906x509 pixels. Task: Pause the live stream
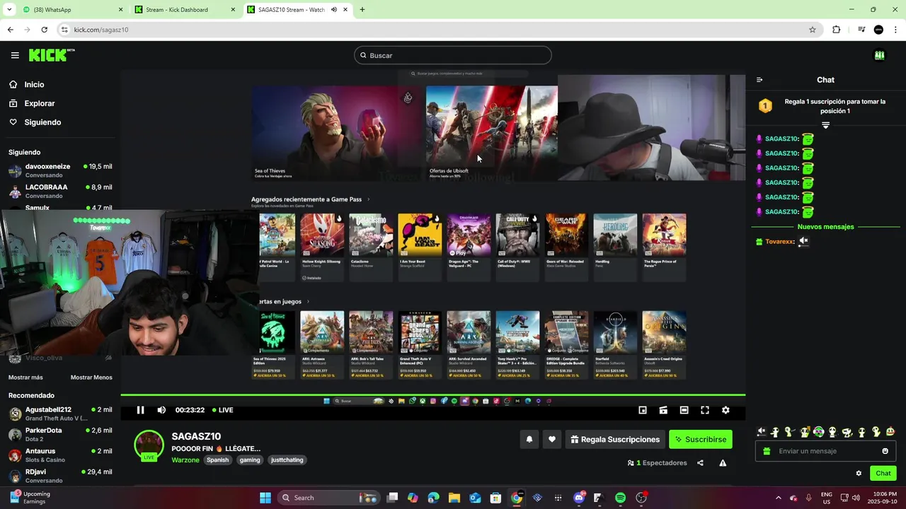point(140,410)
